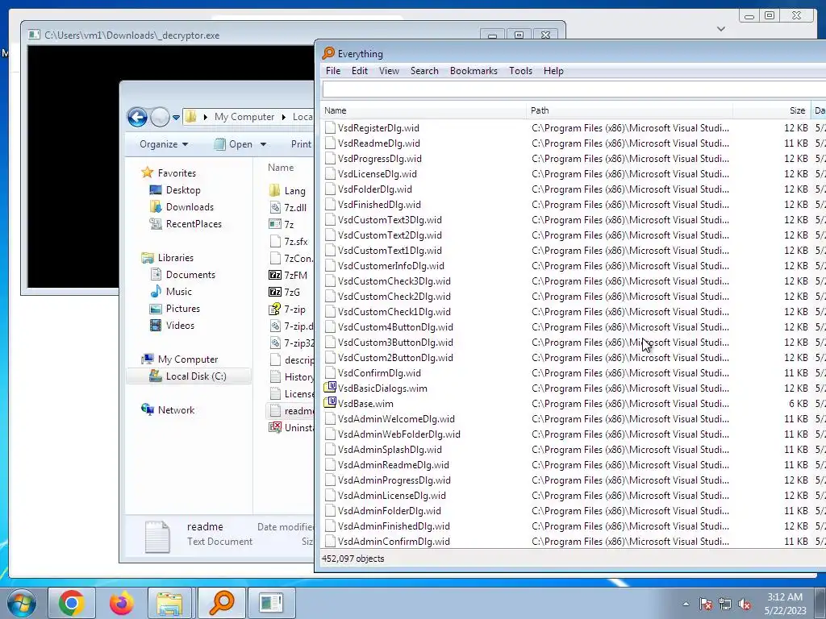The height and width of the screenshot is (619, 826).
Task: Open Everything Bookmarks menu
Action: [x=473, y=71]
